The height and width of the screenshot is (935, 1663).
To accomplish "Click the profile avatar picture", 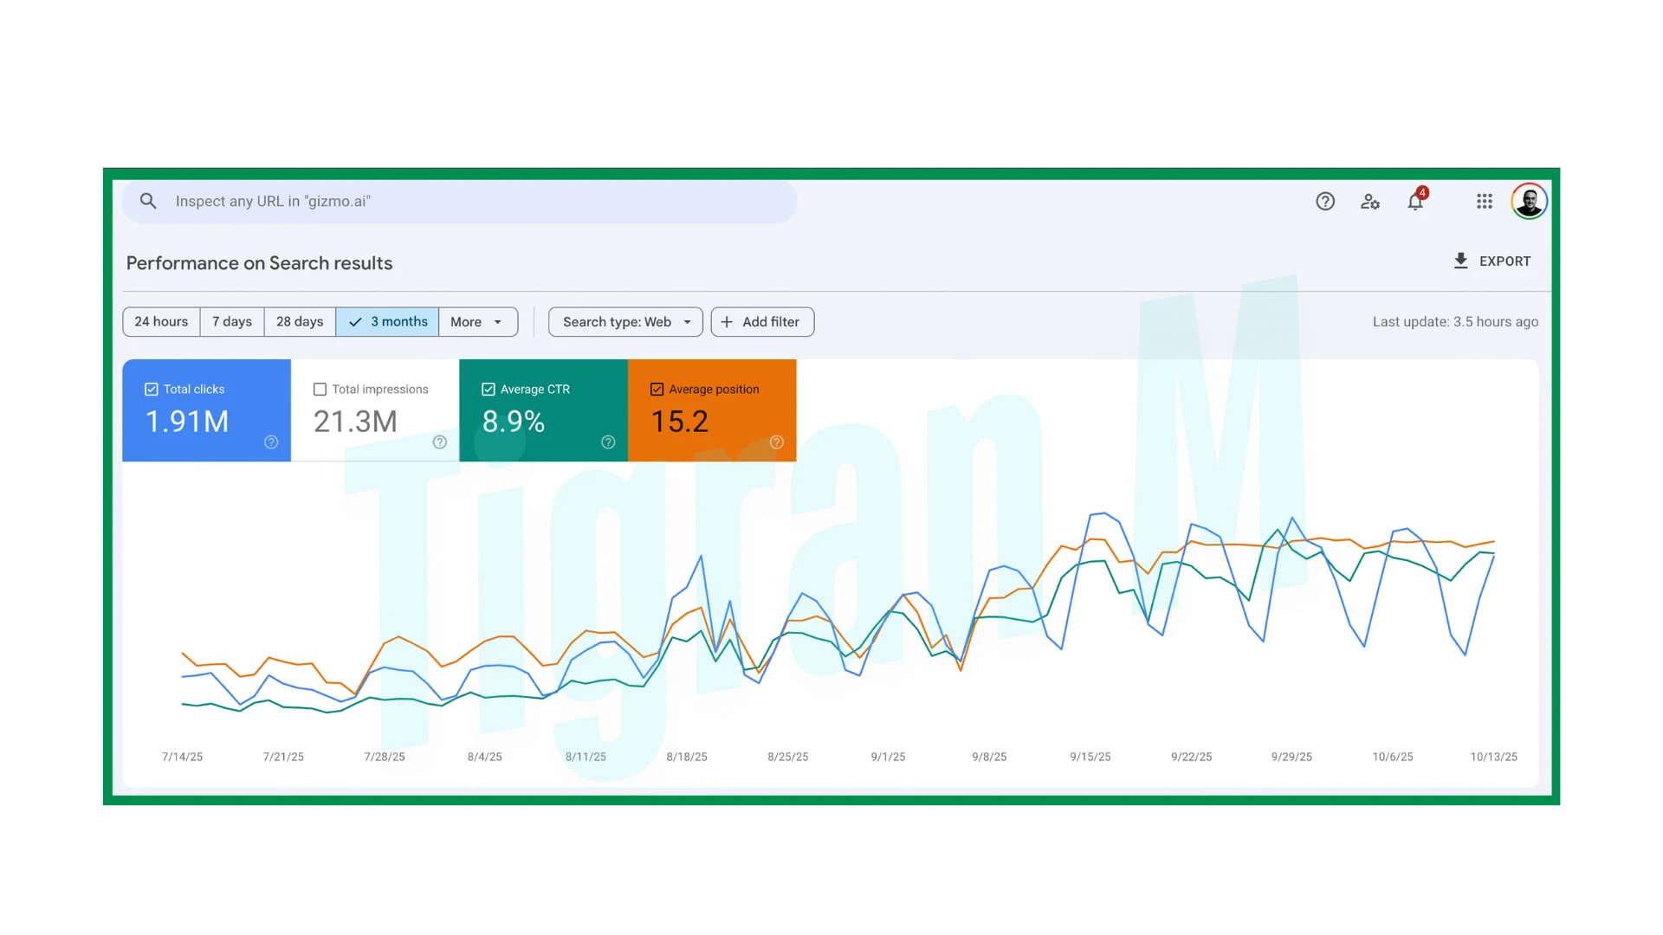I will pos(1530,201).
